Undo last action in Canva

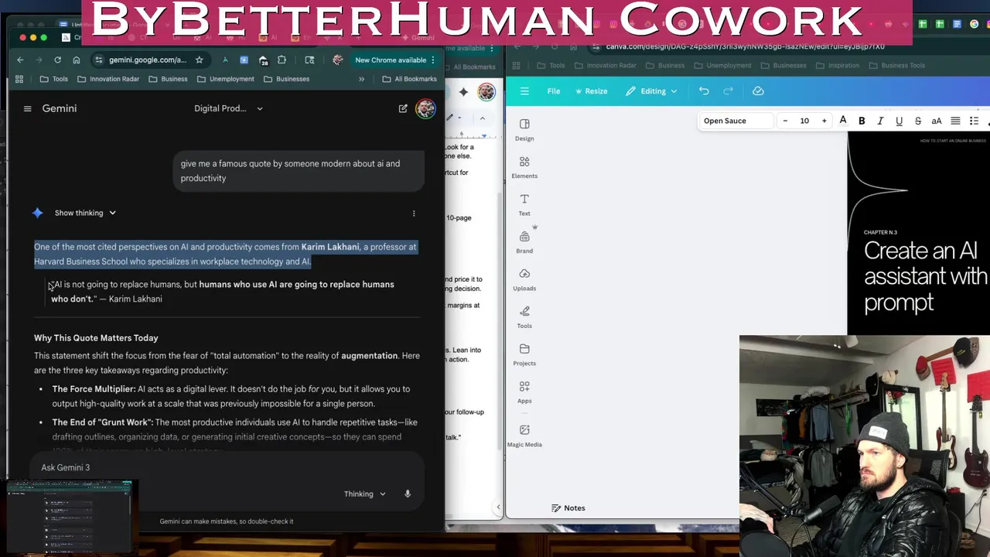coord(704,91)
